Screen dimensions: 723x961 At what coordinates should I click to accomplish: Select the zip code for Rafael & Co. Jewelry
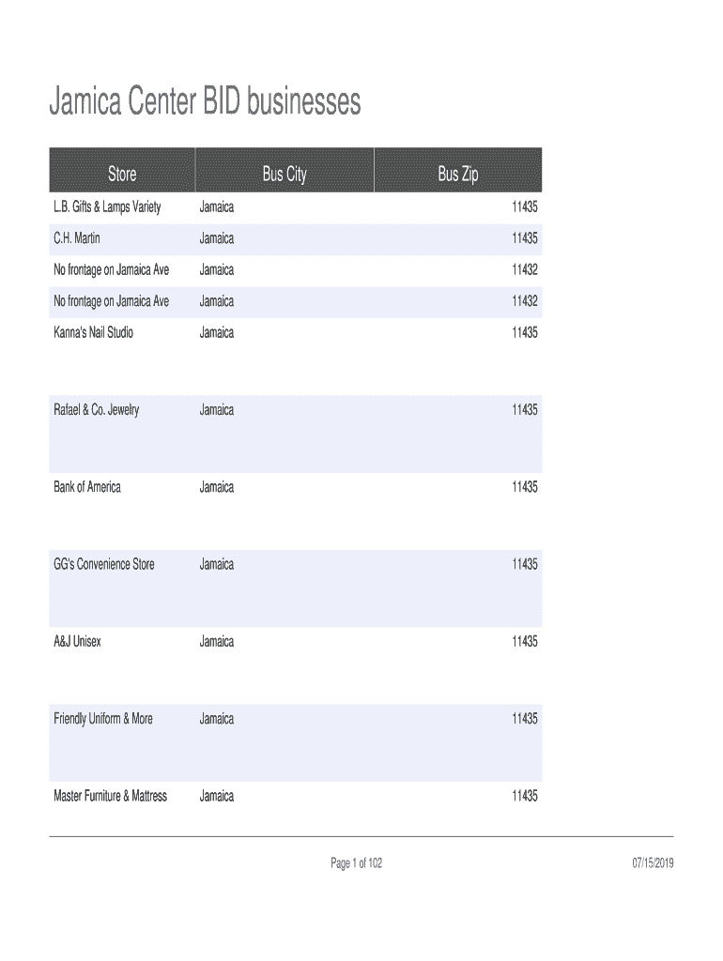click(524, 410)
